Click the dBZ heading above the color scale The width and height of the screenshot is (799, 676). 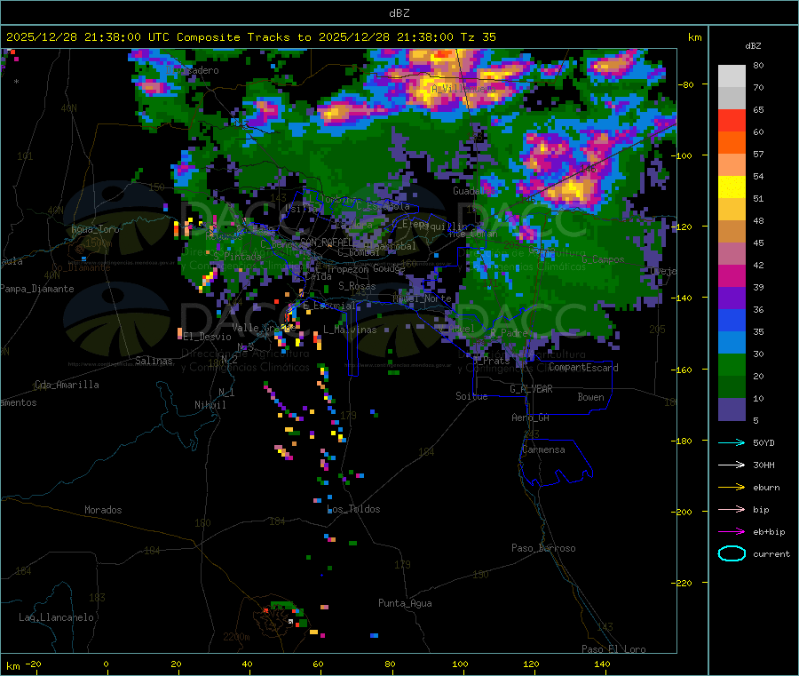tap(753, 46)
